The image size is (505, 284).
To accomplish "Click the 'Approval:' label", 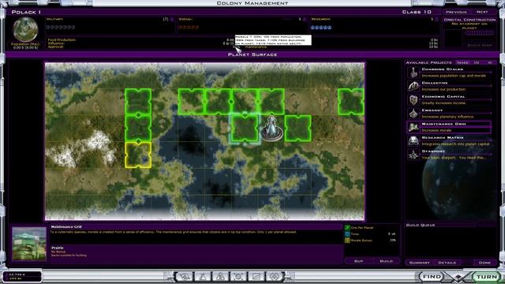I will 55,47.
